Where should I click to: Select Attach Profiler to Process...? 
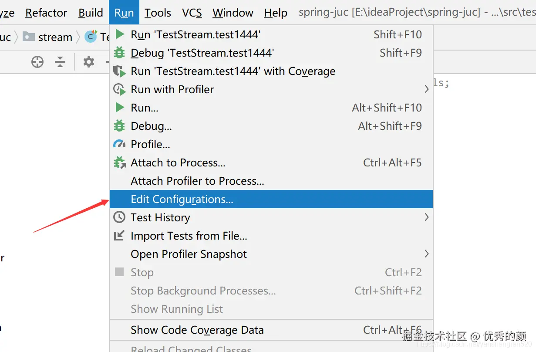197,181
